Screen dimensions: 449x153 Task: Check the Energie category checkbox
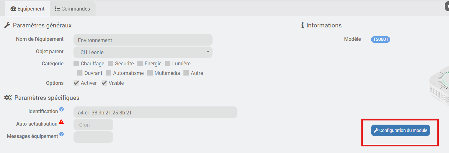tap(140, 63)
